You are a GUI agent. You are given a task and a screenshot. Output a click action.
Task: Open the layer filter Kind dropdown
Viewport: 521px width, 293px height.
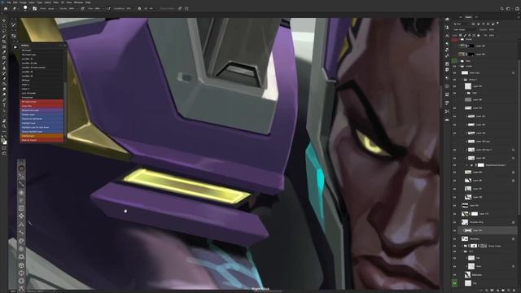pyautogui.click(x=460, y=24)
